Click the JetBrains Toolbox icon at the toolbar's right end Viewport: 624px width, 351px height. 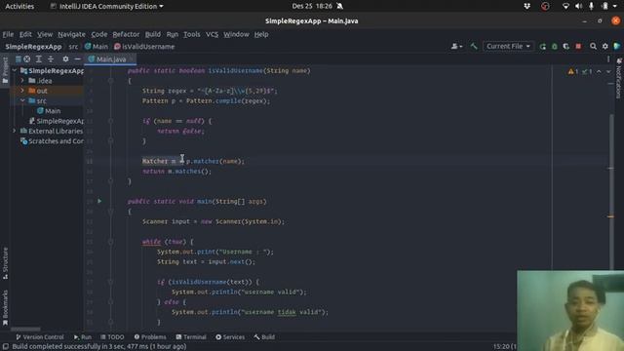pyautogui.click(x=617, y=47)
